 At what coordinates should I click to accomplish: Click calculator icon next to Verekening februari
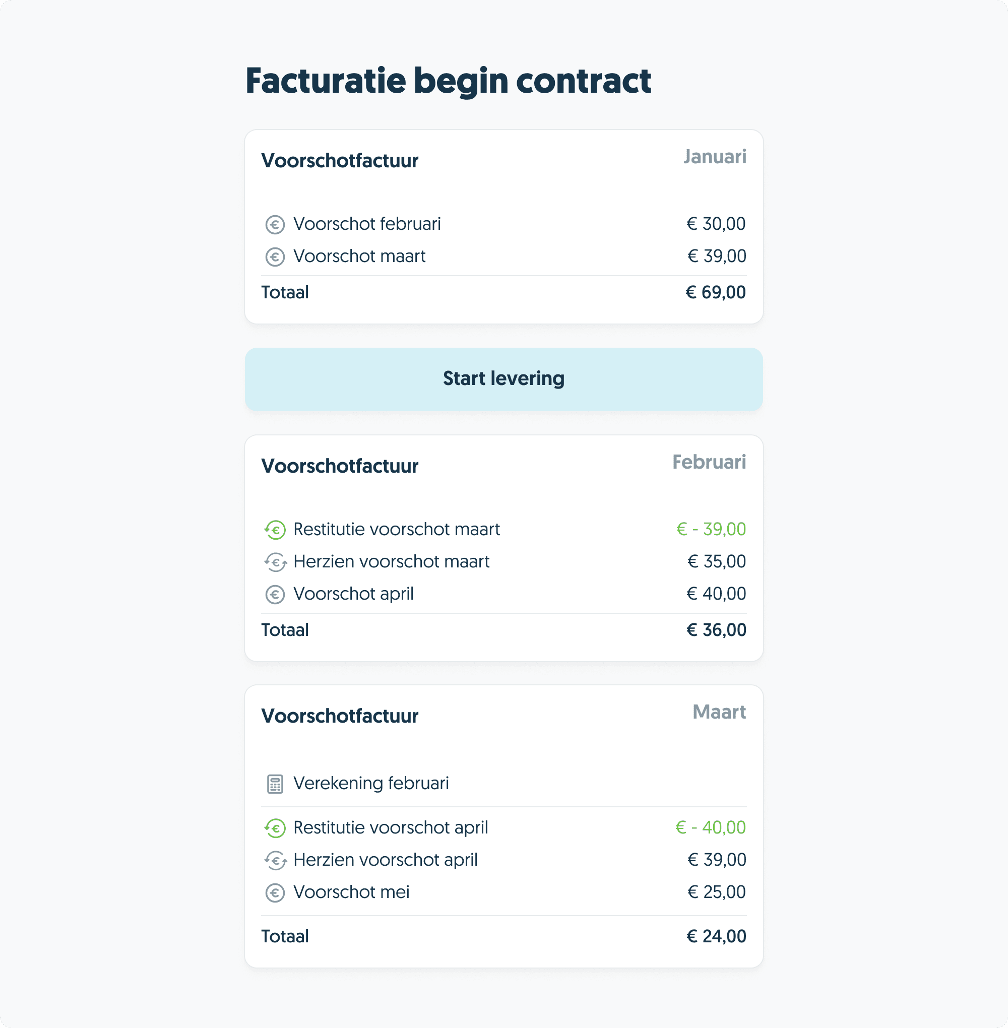[275, 784]
